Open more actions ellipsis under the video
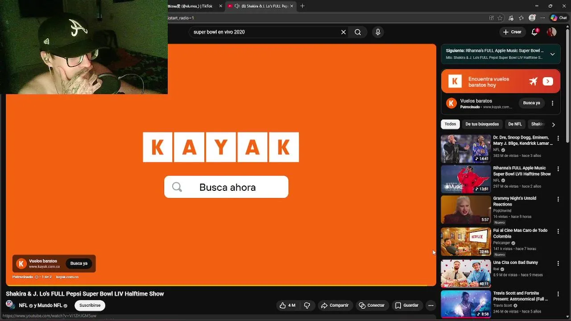571x321 pixels. point(431,305)
